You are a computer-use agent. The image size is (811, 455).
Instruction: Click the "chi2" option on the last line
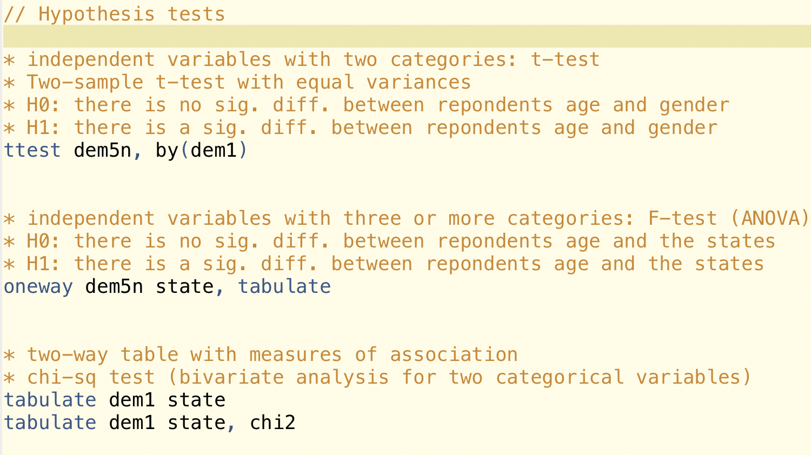click(x=272, y=423)
